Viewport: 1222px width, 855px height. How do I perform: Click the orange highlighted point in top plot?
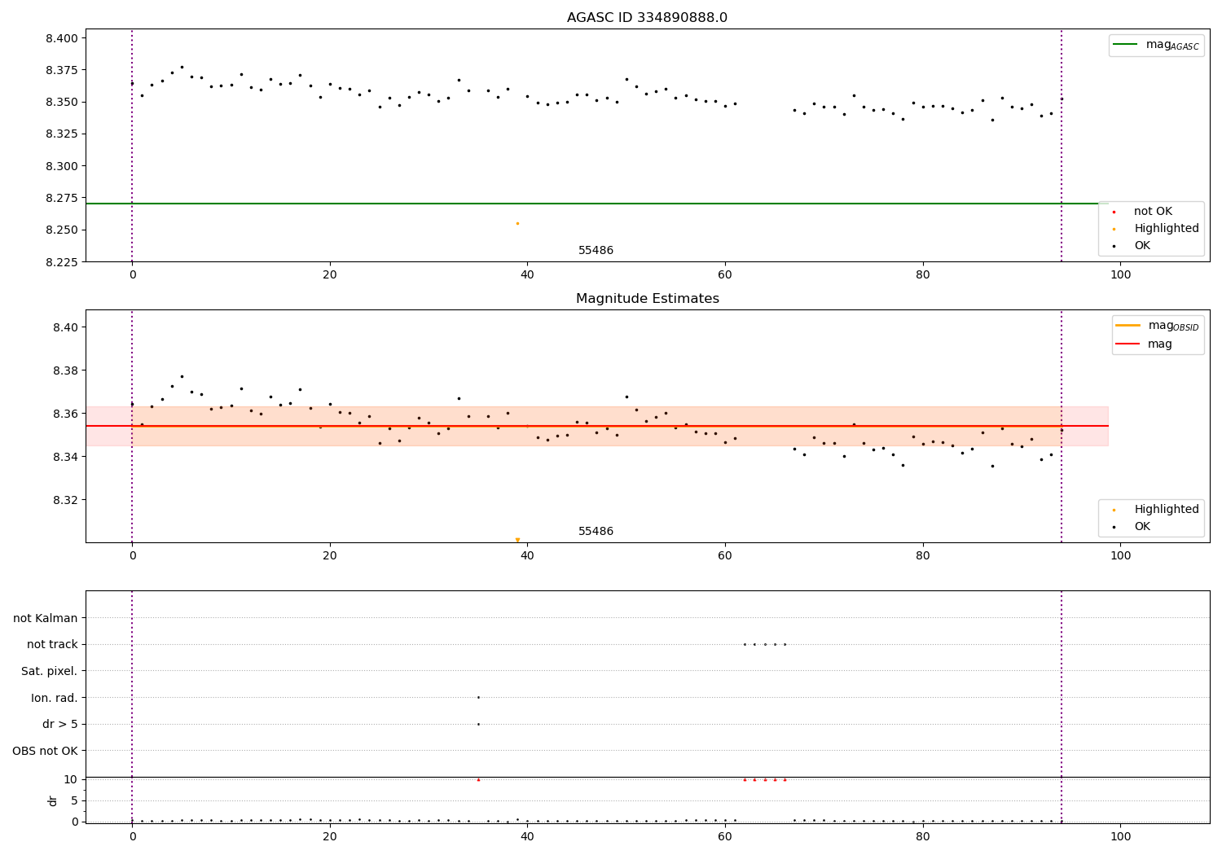[517, 223]
